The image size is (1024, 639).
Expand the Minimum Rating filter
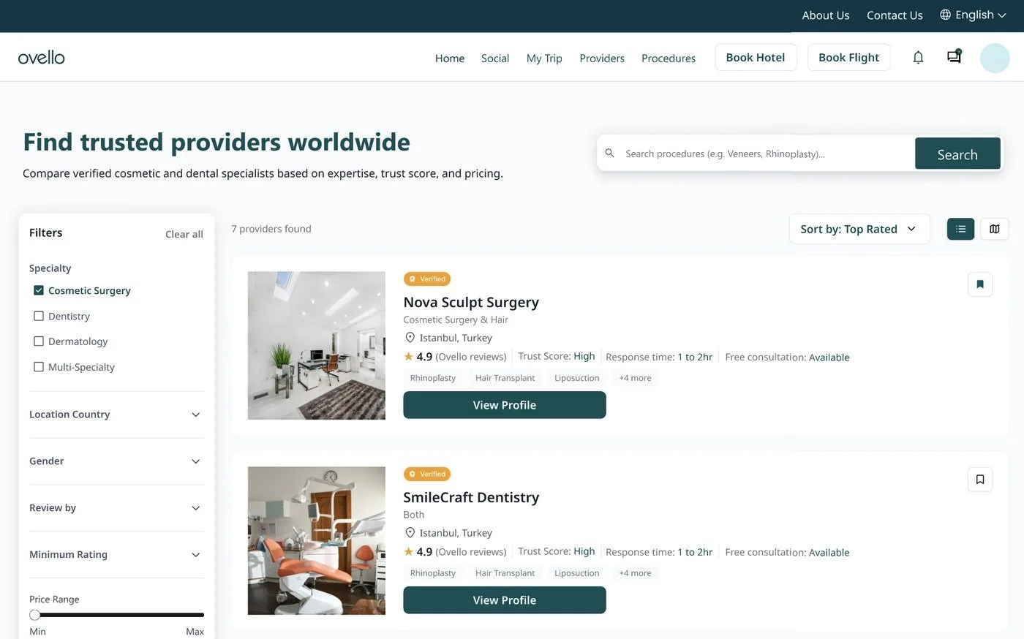click(116, 555)
